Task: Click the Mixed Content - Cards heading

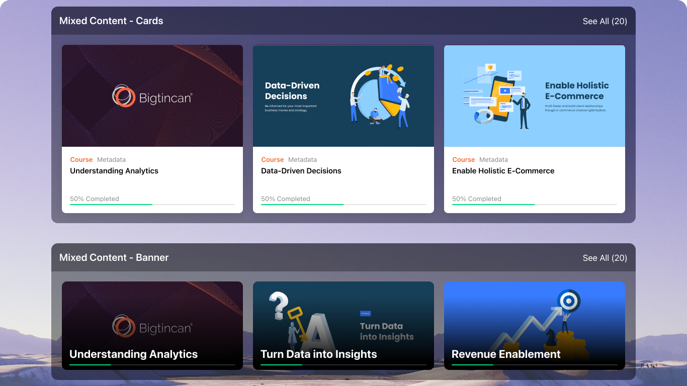Action: tap(111, 21)
